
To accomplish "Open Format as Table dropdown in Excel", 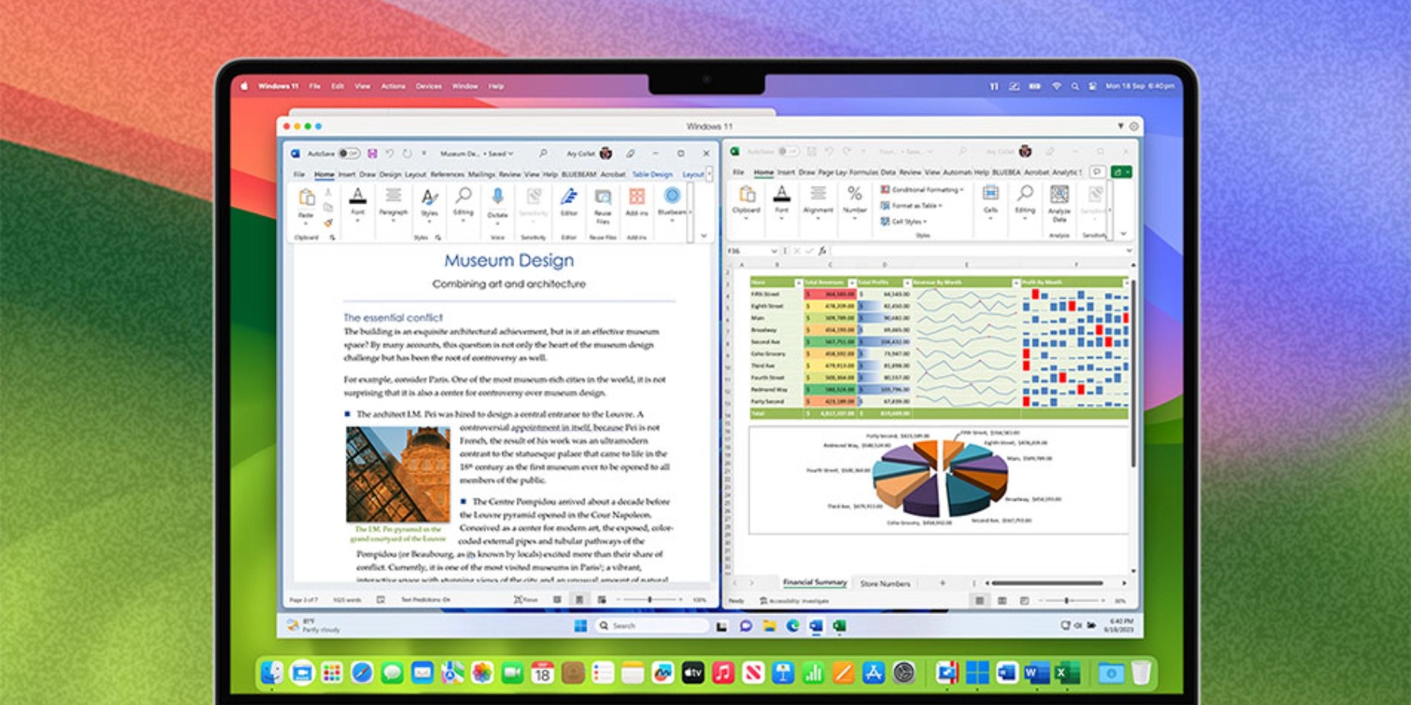I will 912,205.
